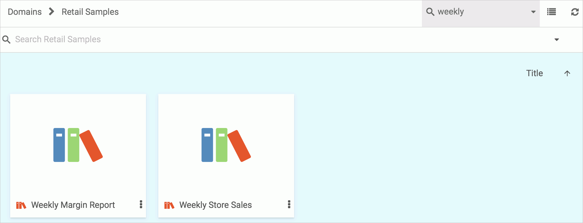
Task: Click the chevron between Domains and Retail Samples
Action: click(52, 12)
